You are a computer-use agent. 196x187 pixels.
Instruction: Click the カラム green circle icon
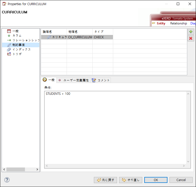9,36
